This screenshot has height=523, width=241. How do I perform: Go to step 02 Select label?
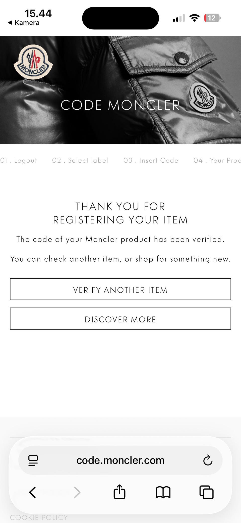(80, 160)
